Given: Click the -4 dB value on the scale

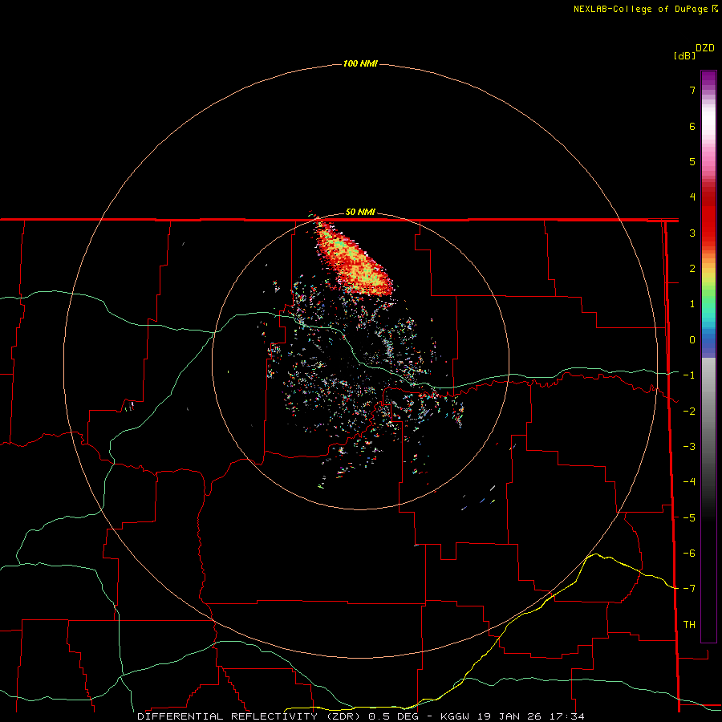Looking at the screenshot, I should click(689, 482).
